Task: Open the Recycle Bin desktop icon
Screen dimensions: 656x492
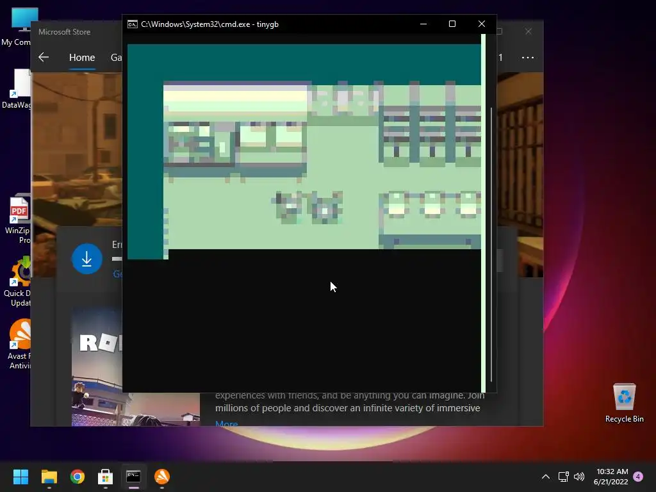Action: point(624,403)
